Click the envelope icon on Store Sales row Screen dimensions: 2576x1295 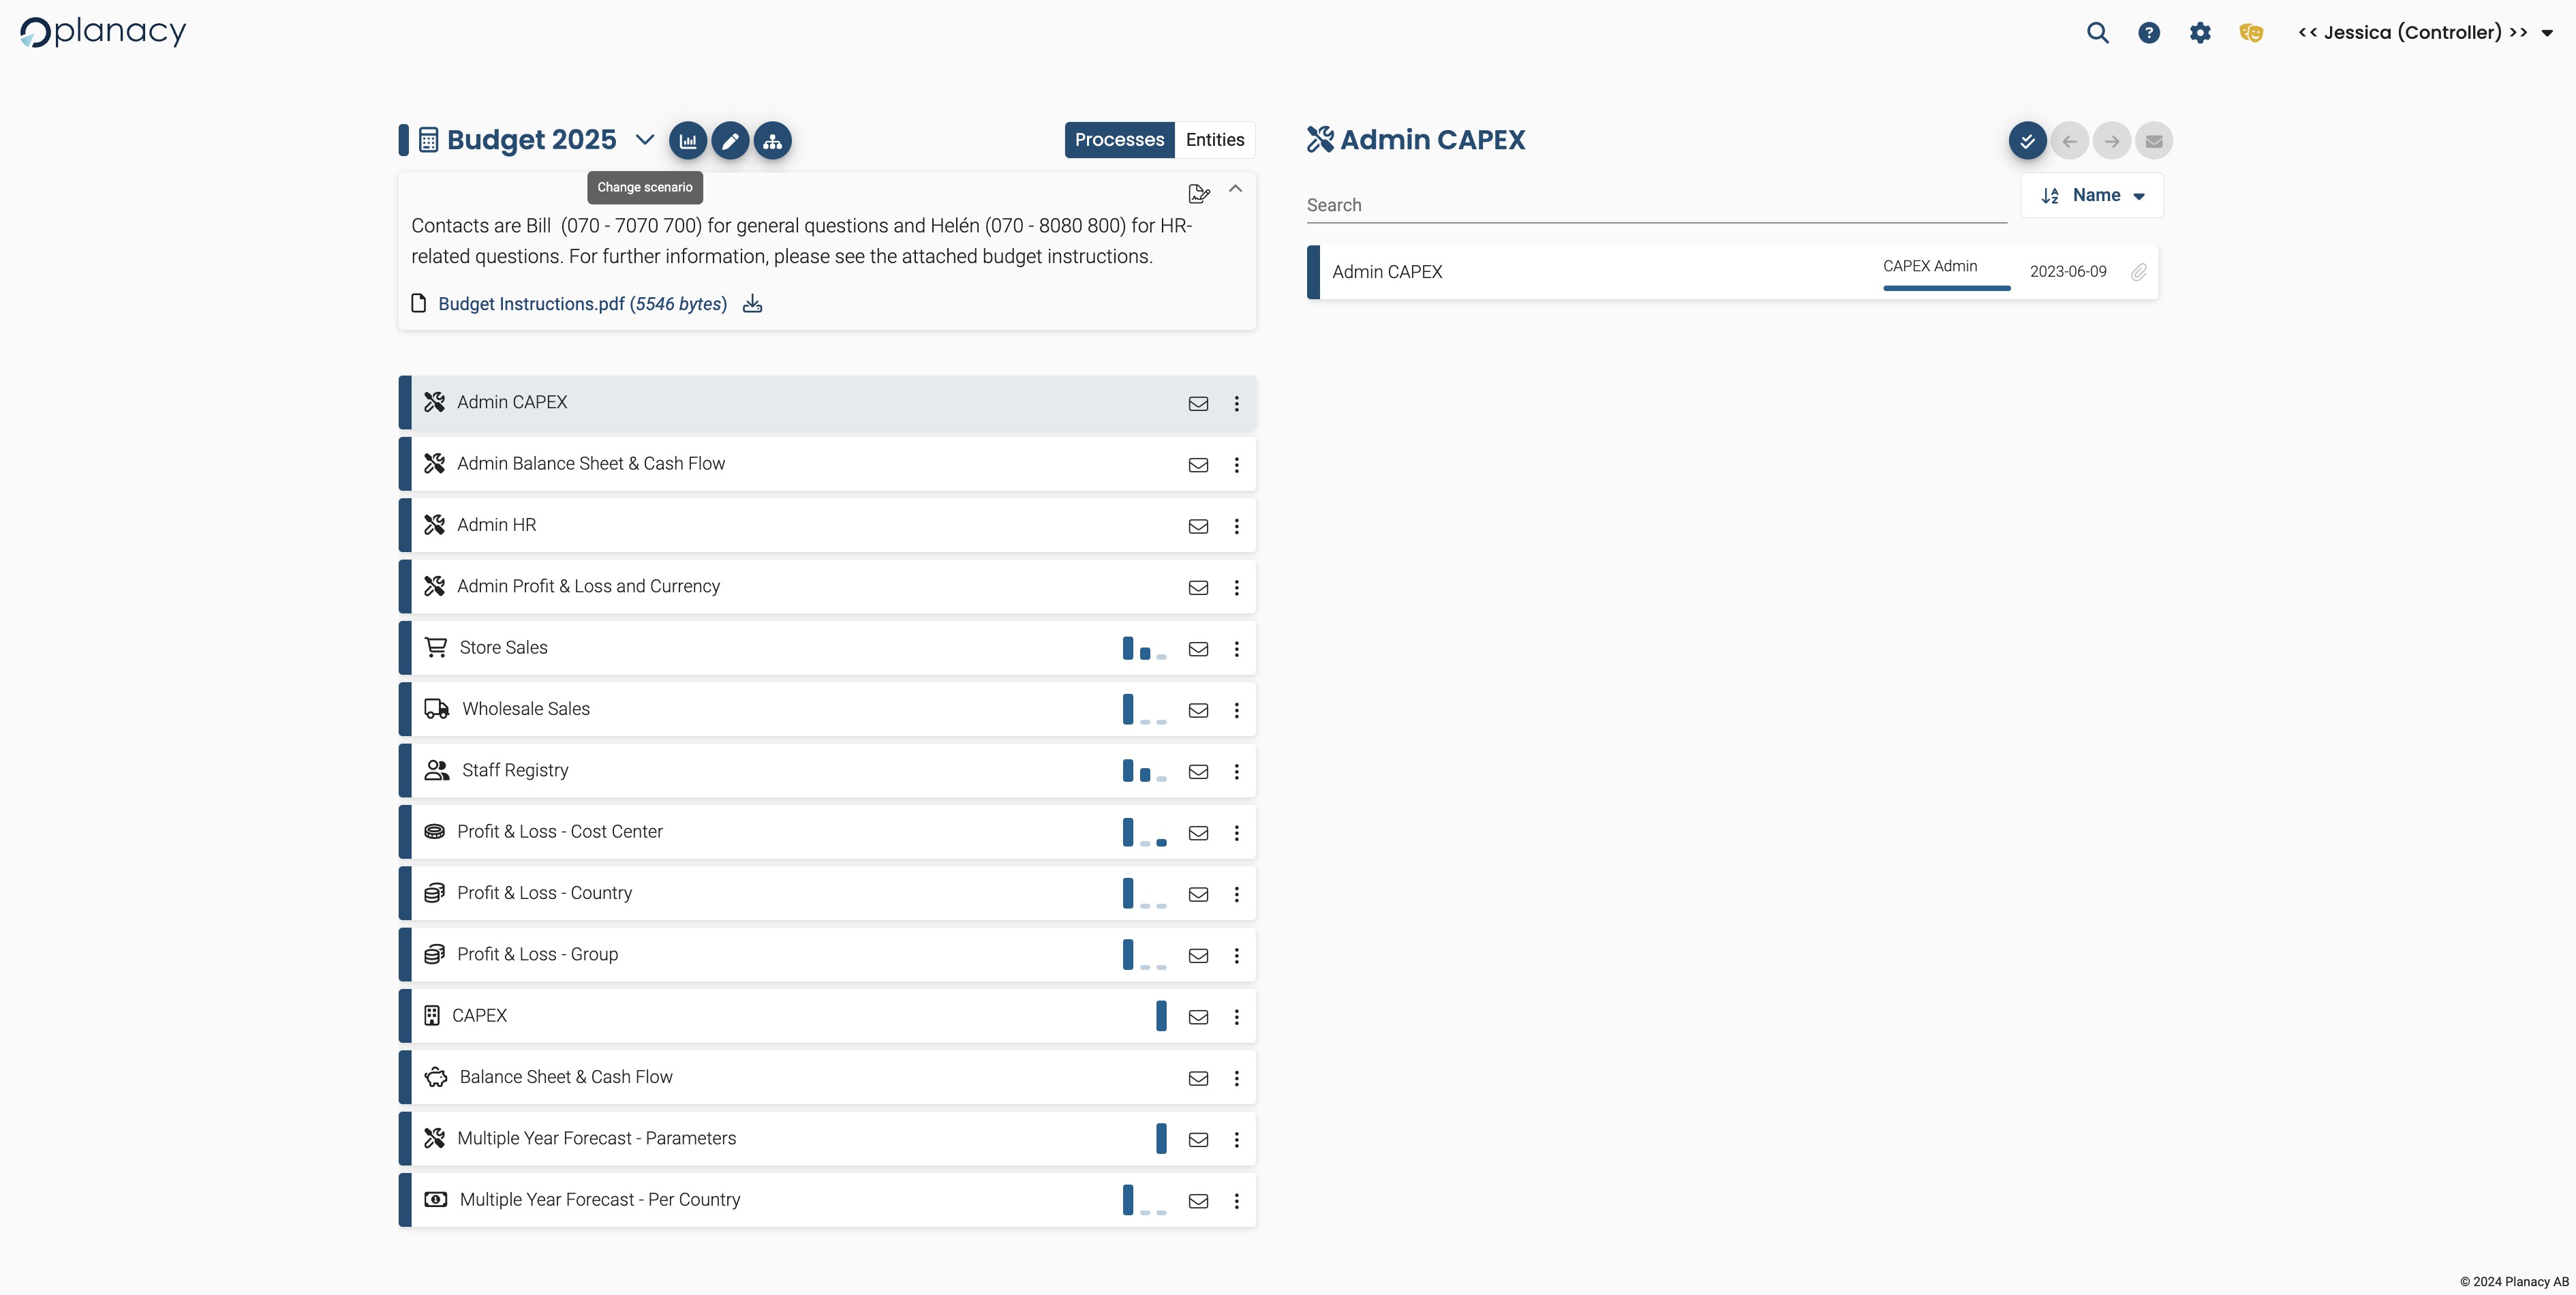(1198, 649)
